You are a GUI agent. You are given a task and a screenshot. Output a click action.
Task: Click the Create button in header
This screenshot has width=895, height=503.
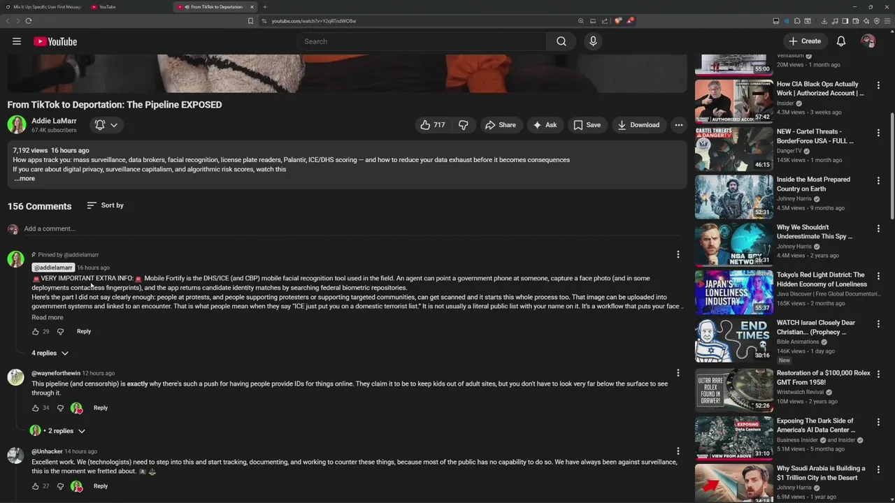tap(805, 41)
